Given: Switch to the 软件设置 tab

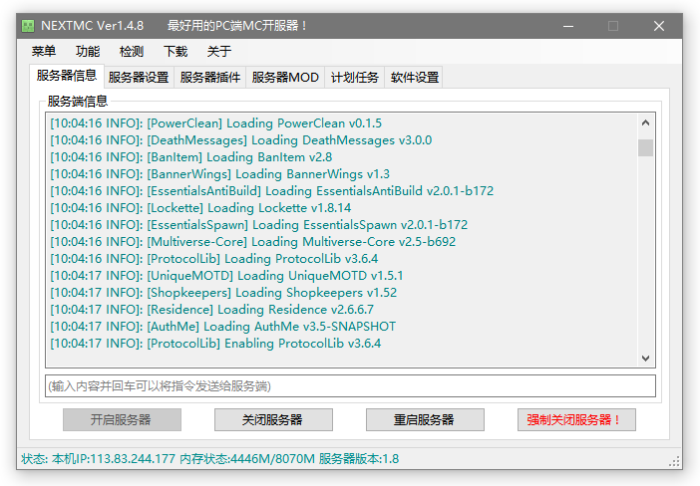Looking at the screenshot, I should tap(414, 77).
